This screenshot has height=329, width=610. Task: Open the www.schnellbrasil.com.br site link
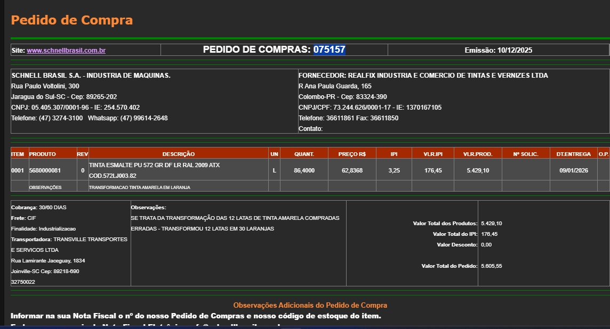click(x=66, y=51)
